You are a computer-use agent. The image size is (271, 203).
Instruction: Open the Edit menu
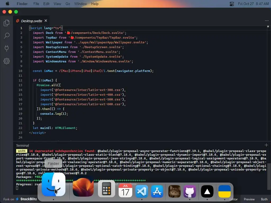pos(46,4)
